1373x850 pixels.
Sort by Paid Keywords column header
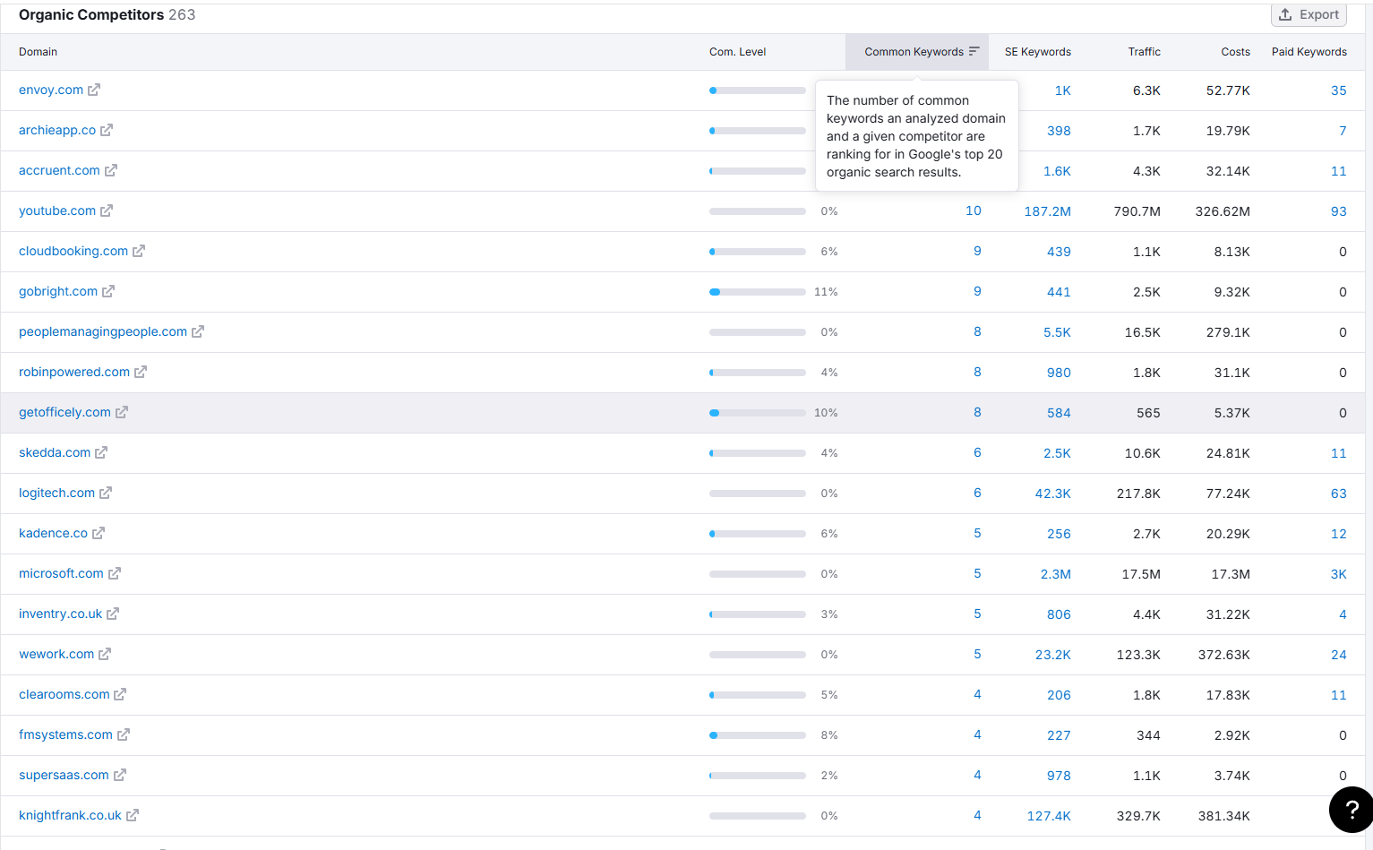(1309, 52)
